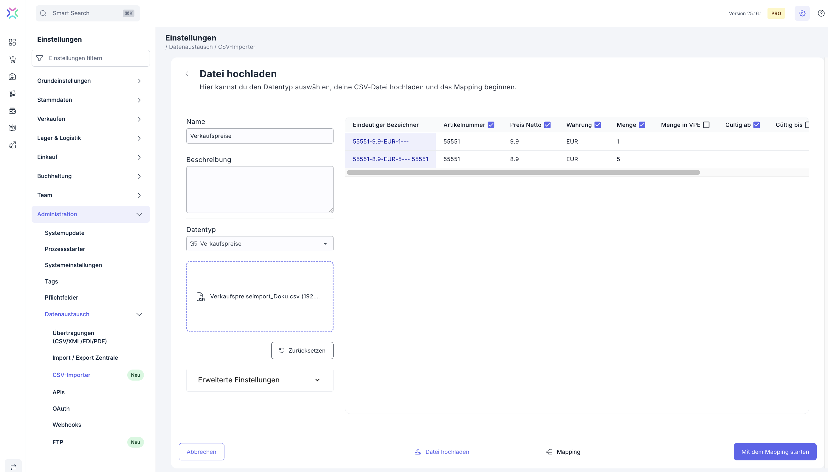Toggle the Gültig ab checkbox
This screenshot has height=472, width=828.
pos(757,125)
